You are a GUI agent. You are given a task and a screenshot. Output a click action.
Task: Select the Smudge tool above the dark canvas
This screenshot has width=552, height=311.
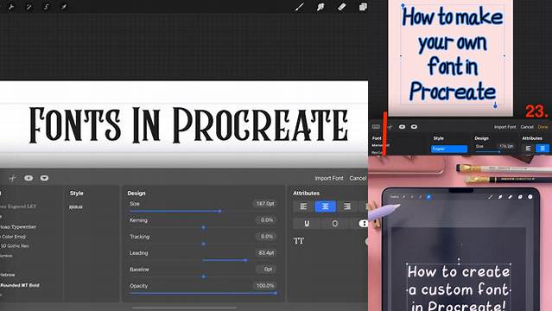pyautogui.click(x=320, y=7)
